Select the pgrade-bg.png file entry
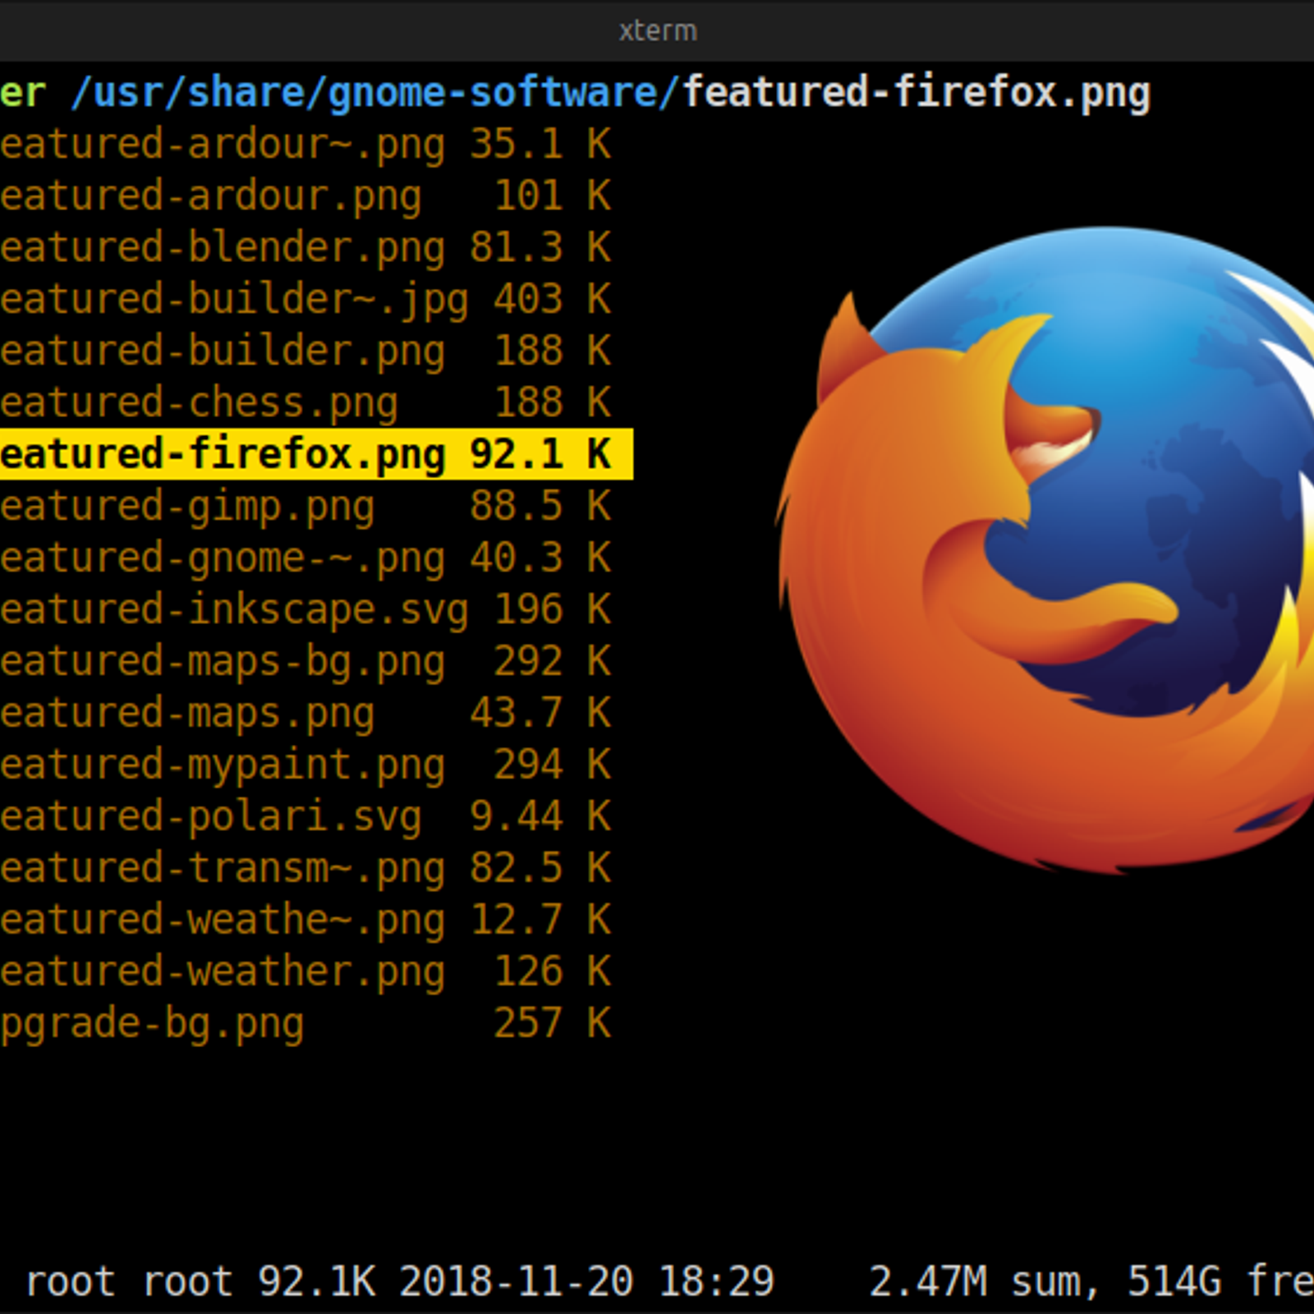This screenshot has width=1314, height=1314. [x=316, y=1024]
